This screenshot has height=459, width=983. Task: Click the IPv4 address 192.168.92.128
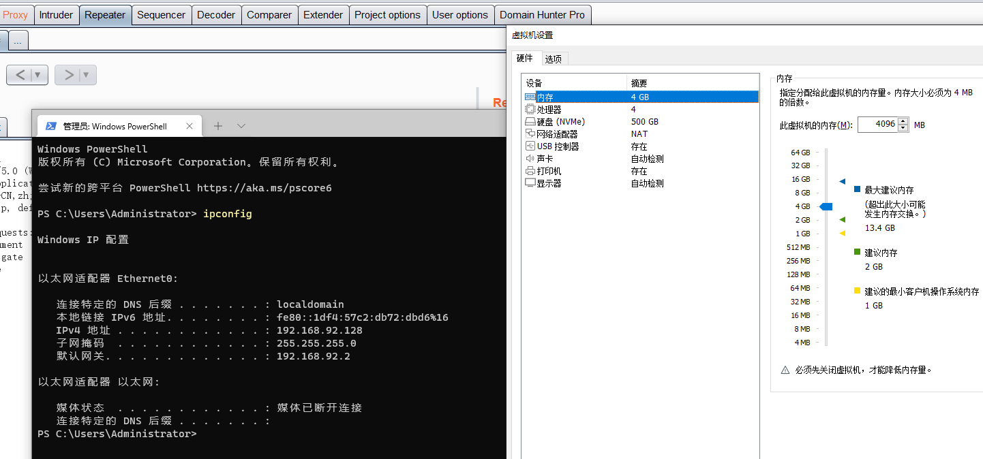(x=320, y=330)
